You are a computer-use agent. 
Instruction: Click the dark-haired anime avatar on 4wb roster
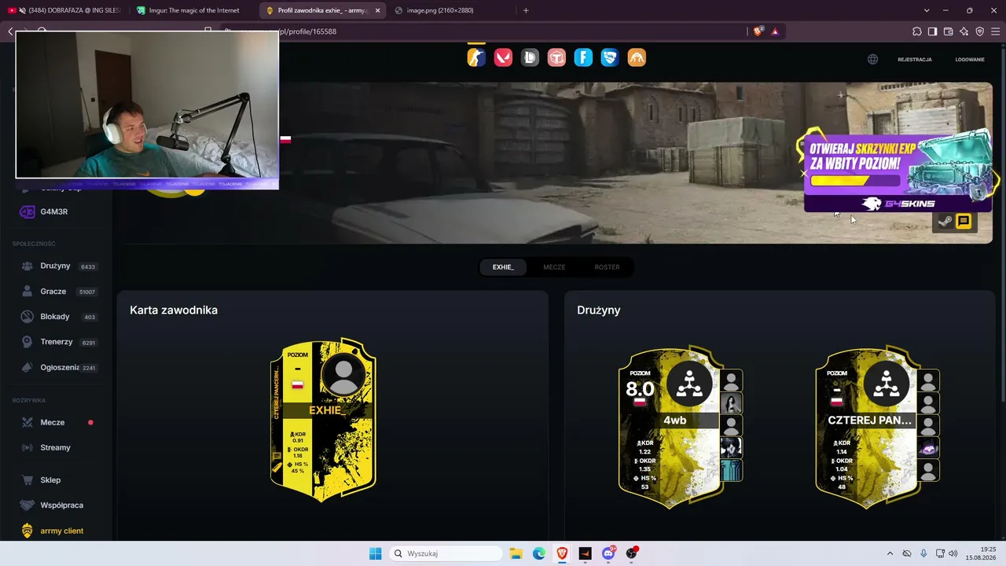pyautogui.click(x=732, y=448)
